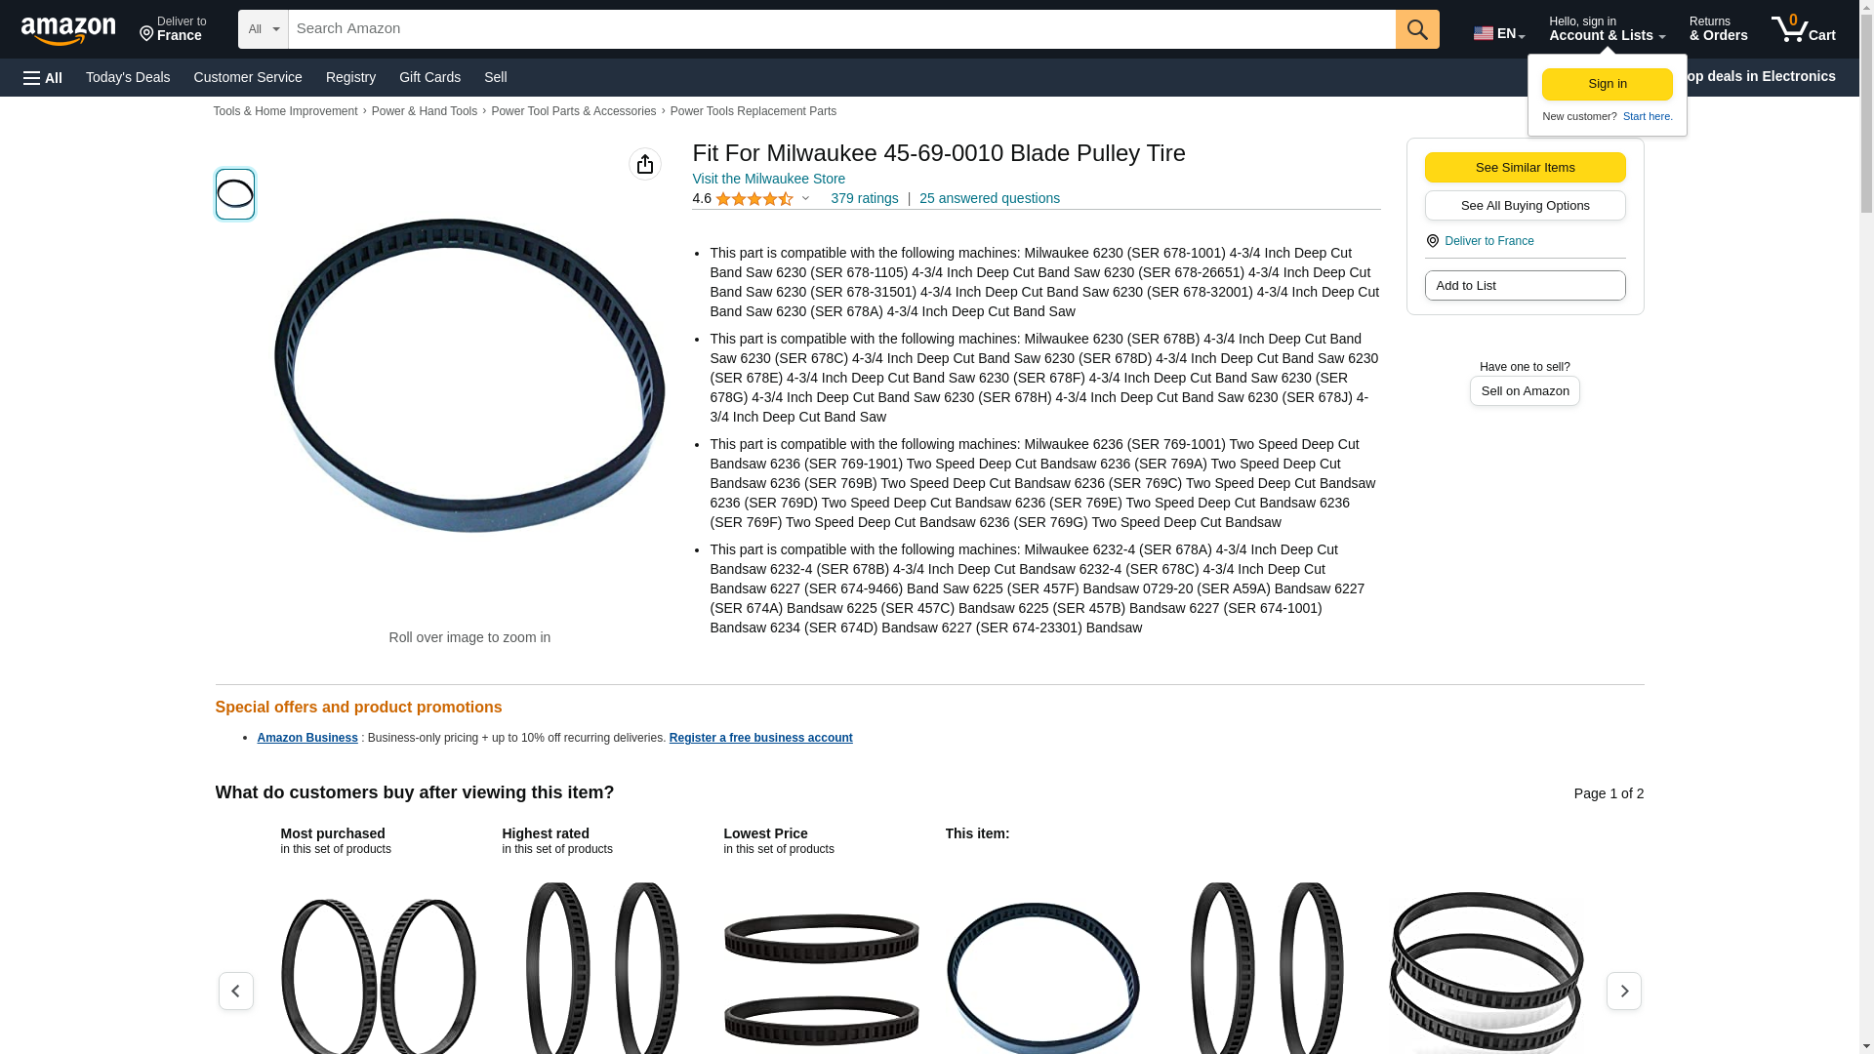Click the carousel next arrow
The width and height of the screenshot is (1874, 1054).
[x=1624, y=991]
